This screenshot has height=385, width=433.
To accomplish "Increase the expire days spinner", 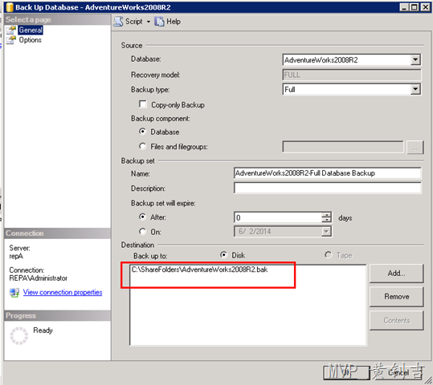I will coord(326,215).
